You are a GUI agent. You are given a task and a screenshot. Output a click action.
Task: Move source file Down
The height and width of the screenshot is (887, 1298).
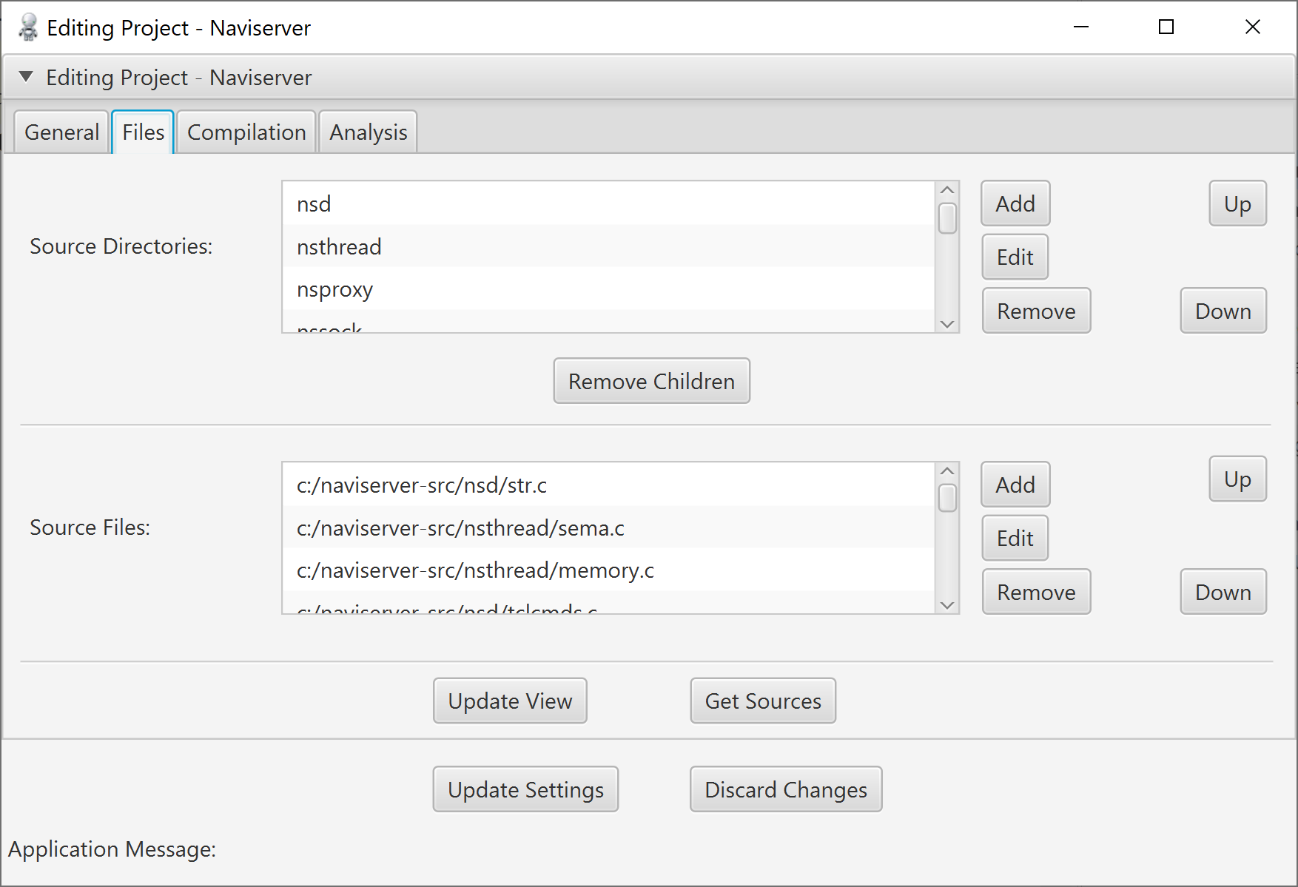pos(1223,592)
